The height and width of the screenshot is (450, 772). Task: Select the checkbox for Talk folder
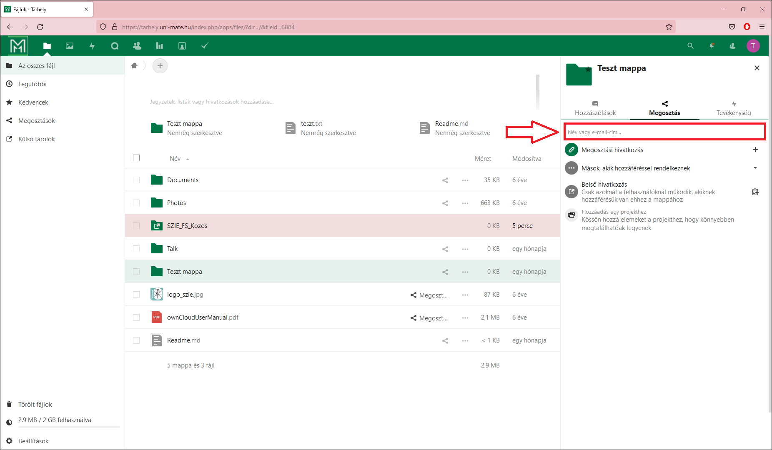(x=136, y=249)
